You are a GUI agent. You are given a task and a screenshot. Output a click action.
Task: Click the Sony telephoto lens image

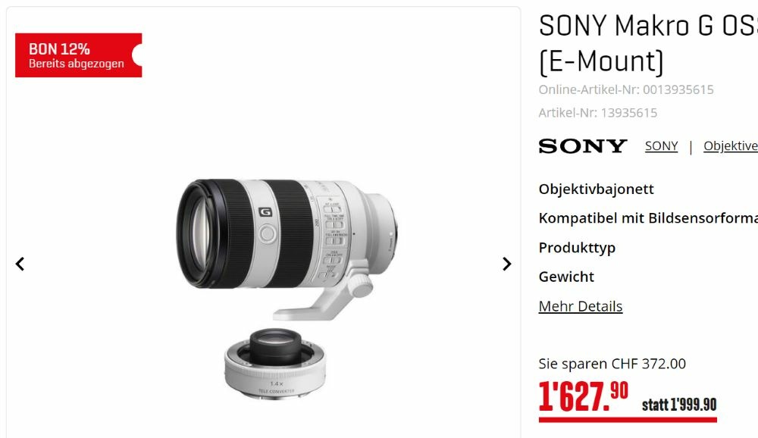[x=287, y=246]
